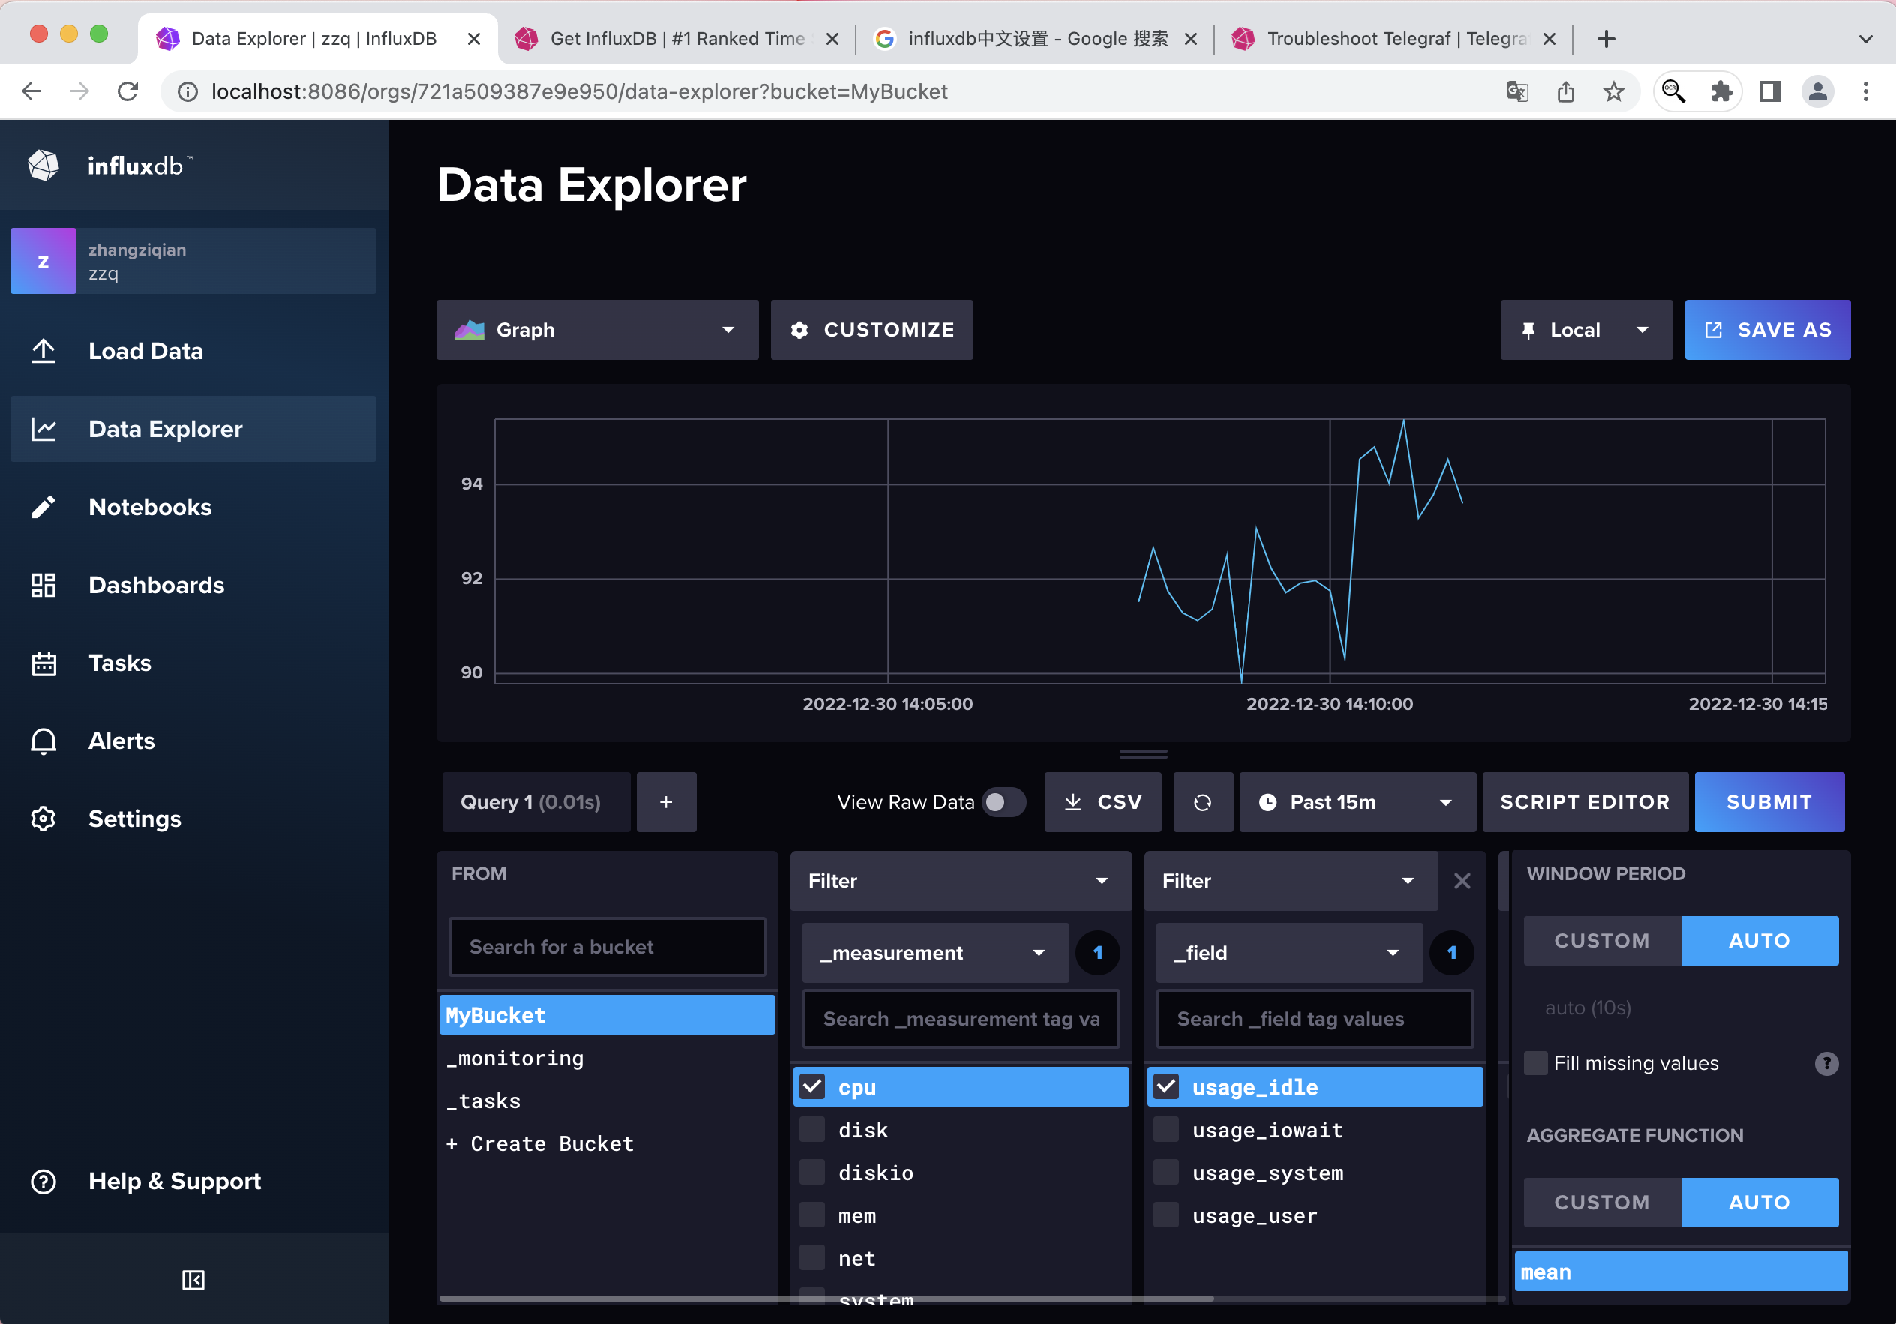Open the second Filter type dropdown

pos(1291,881)
